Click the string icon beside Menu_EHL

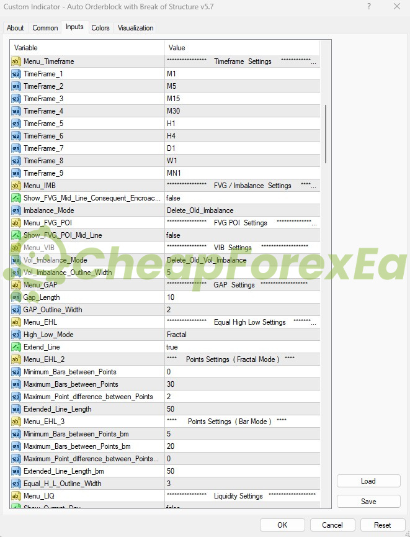16,322
